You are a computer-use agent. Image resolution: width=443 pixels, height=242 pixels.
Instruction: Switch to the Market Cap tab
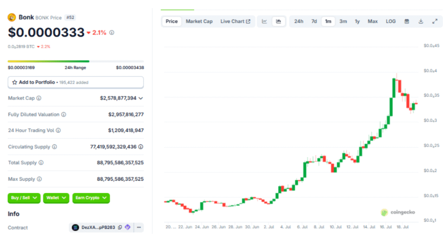199,21
